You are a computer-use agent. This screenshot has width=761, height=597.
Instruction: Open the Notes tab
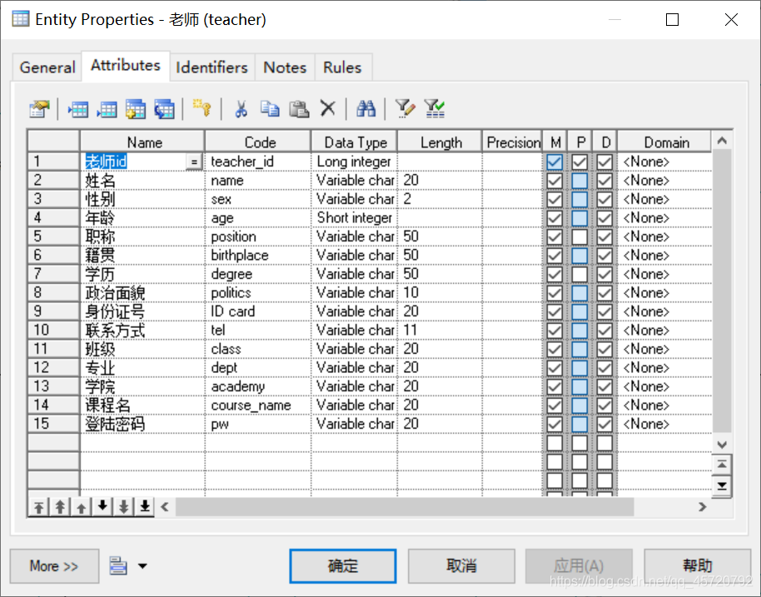(x=284, y=67)
